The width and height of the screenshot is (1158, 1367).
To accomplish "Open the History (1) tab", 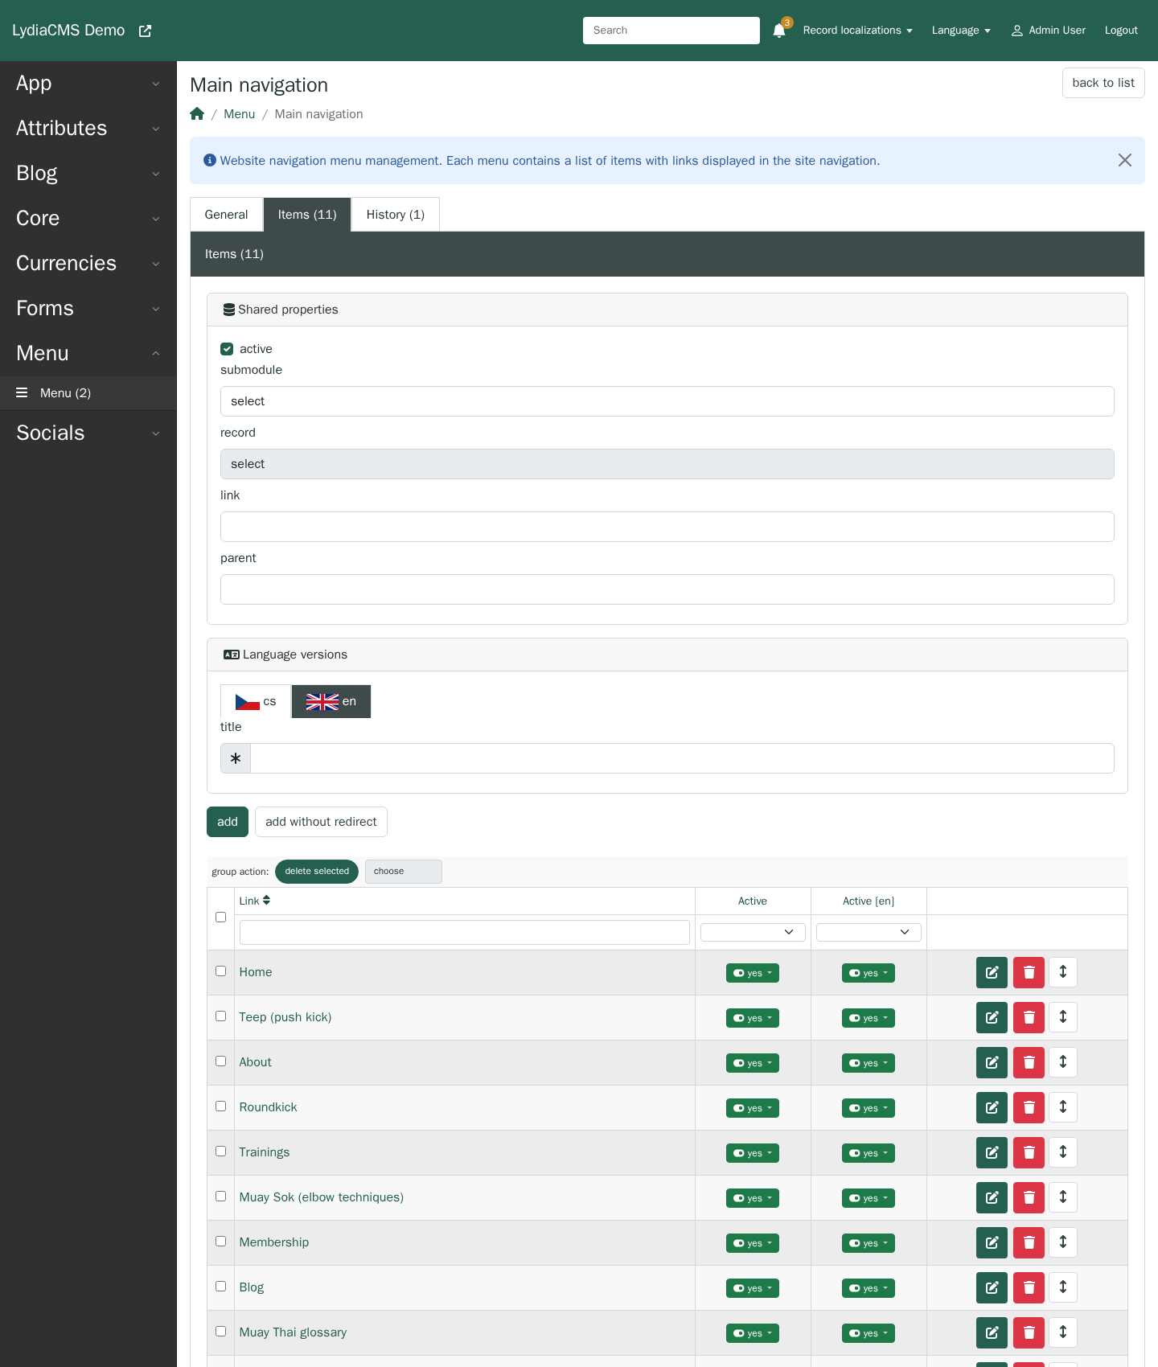I will coord(396,215).
